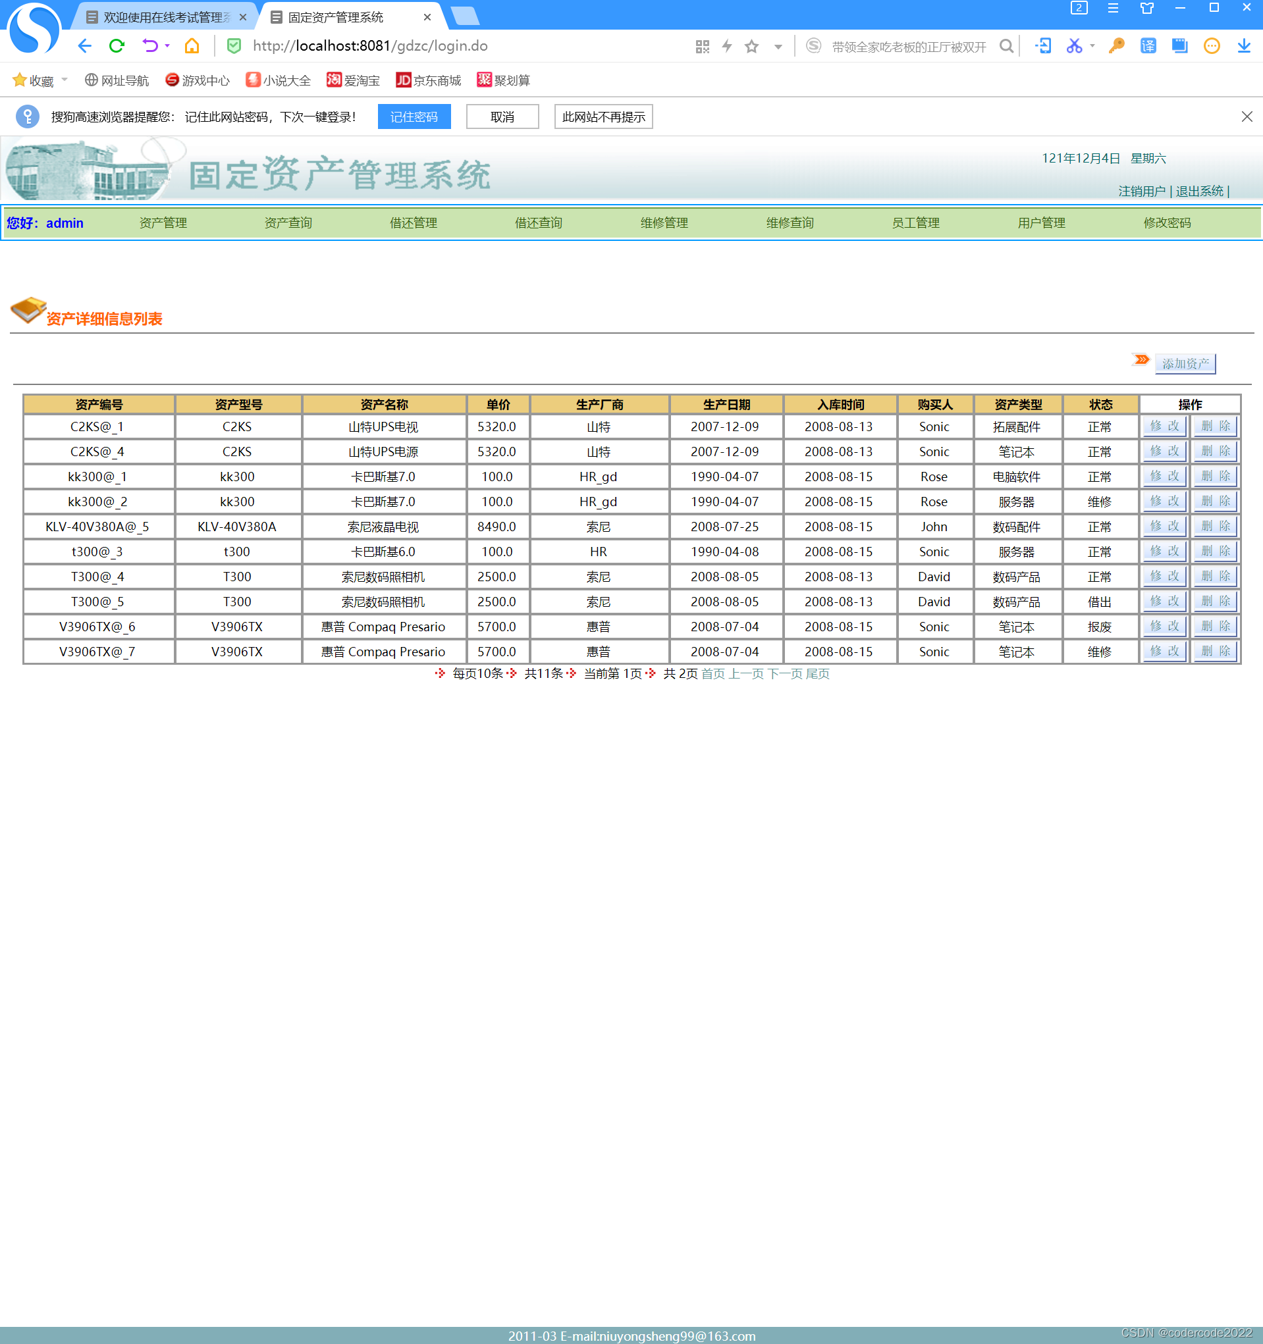
Task: Open the 资产查询 menu
Action: coord(288,223)
